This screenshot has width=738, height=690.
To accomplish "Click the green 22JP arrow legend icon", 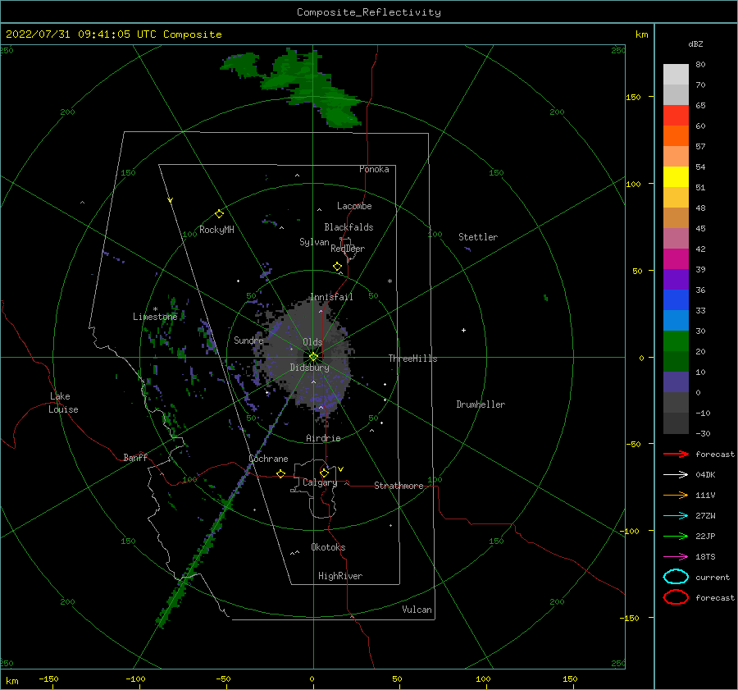I will click(676, 536).
